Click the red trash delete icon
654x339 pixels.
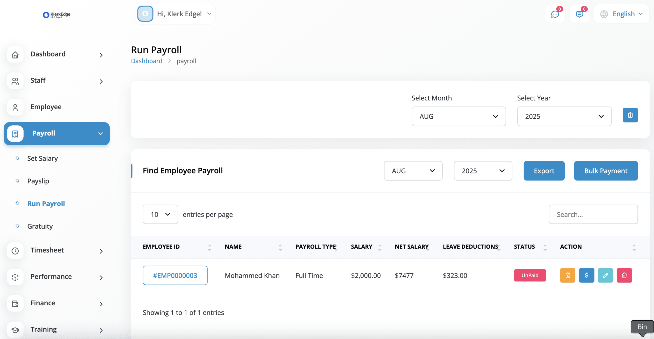(624, 275)
